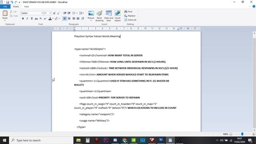The width and height of the screenshot is (256, 144).
Task: Open WordPad help
Action: tap(254, 6)
